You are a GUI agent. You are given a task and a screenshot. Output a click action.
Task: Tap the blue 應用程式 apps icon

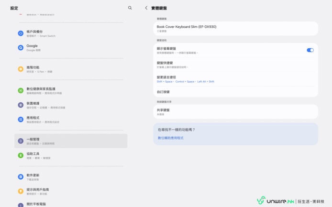[x=21, y=120]
